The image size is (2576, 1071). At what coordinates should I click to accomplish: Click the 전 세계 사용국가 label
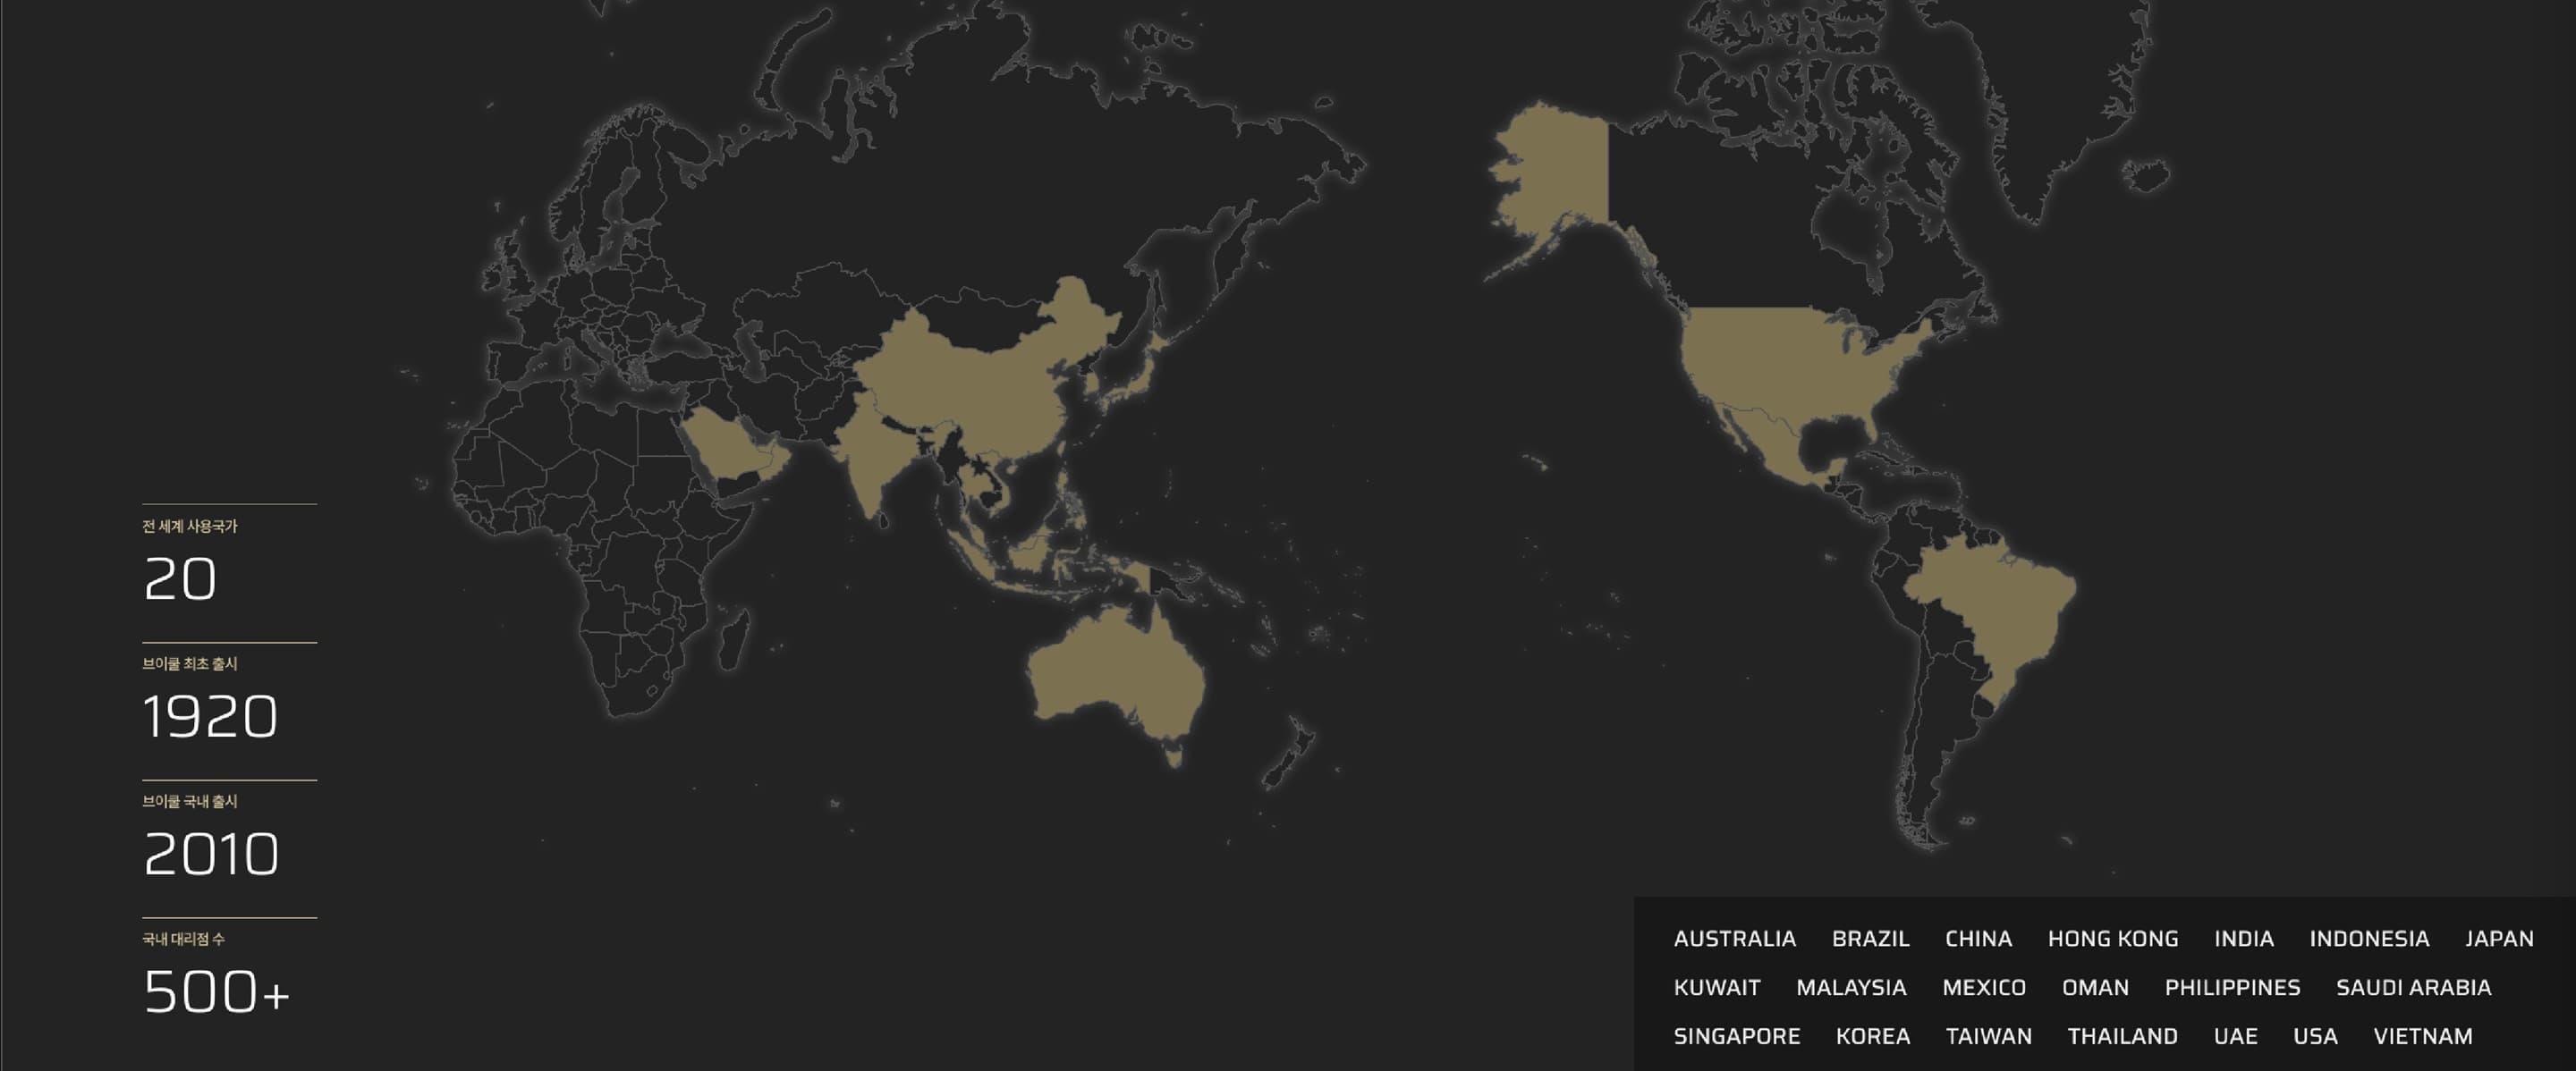tap(190, 526)
